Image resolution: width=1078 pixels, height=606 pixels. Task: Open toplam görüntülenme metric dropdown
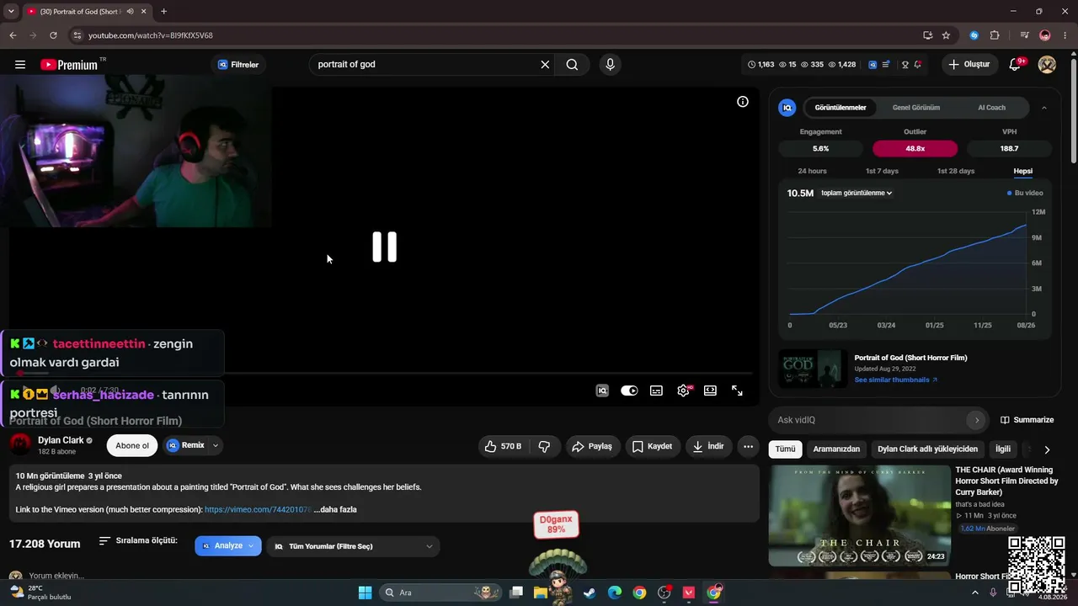(857, 193)
